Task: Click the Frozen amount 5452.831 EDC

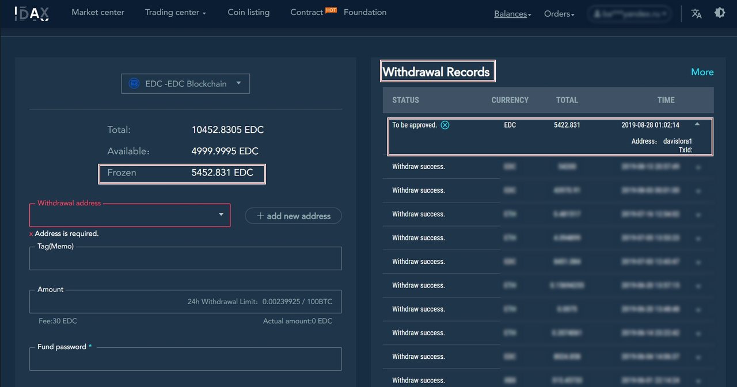Action: point(222,173)
